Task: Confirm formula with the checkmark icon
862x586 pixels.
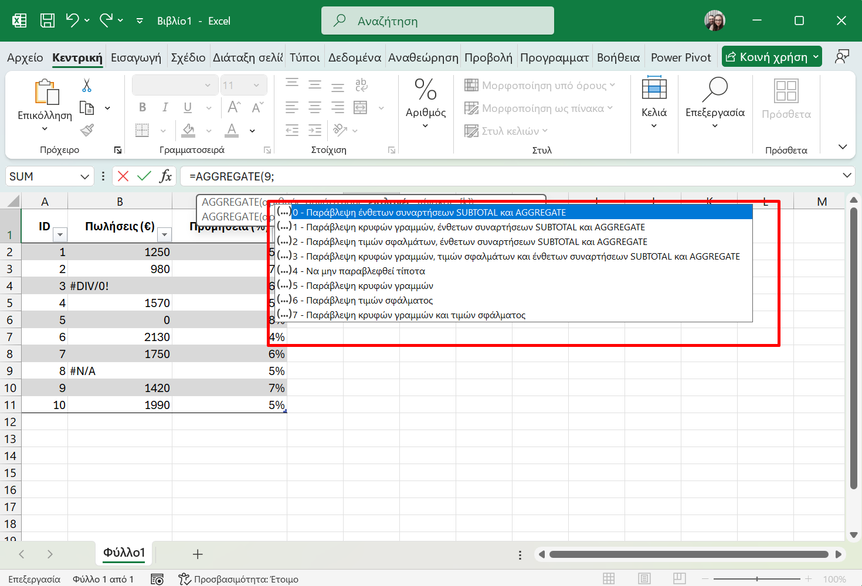Action: click(x=144, y=176)
